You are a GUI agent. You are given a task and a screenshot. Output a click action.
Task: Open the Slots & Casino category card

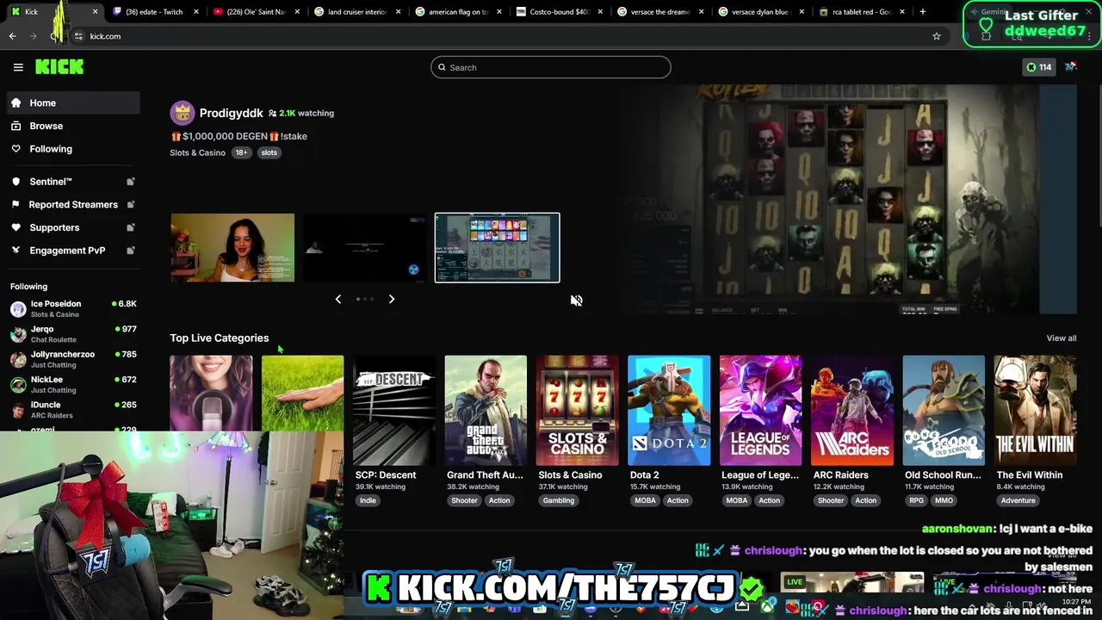(578, 411)
